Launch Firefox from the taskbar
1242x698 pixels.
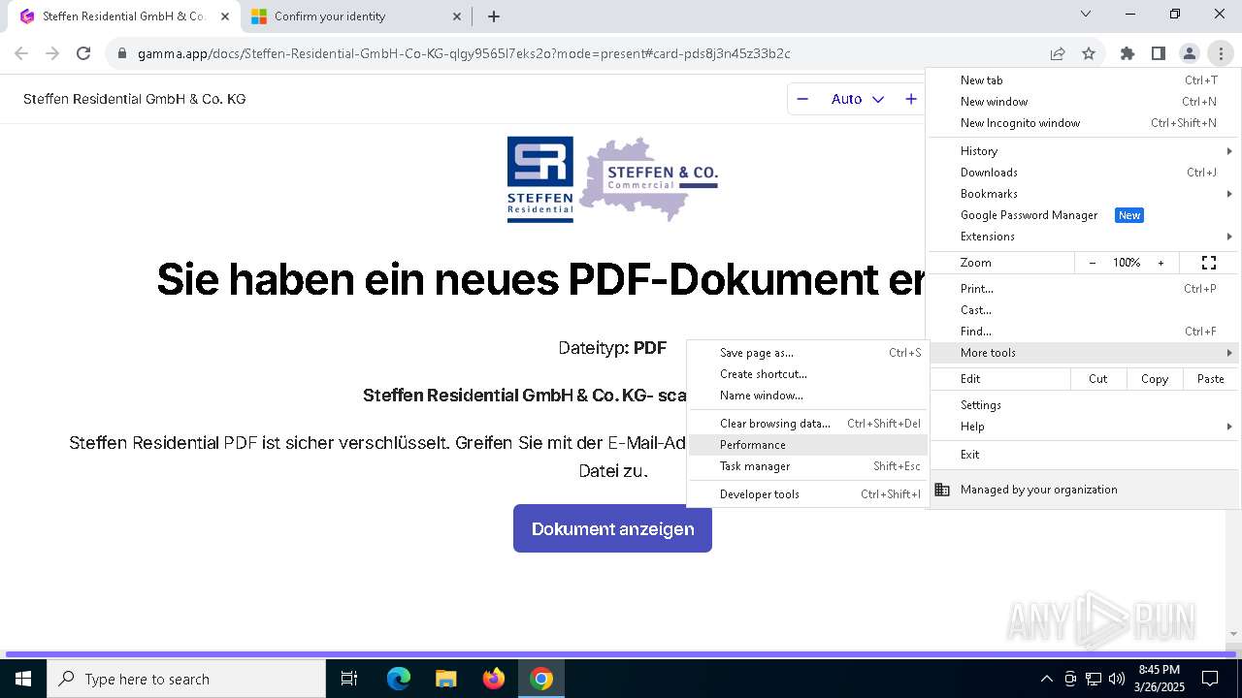(x=494, y=679)
